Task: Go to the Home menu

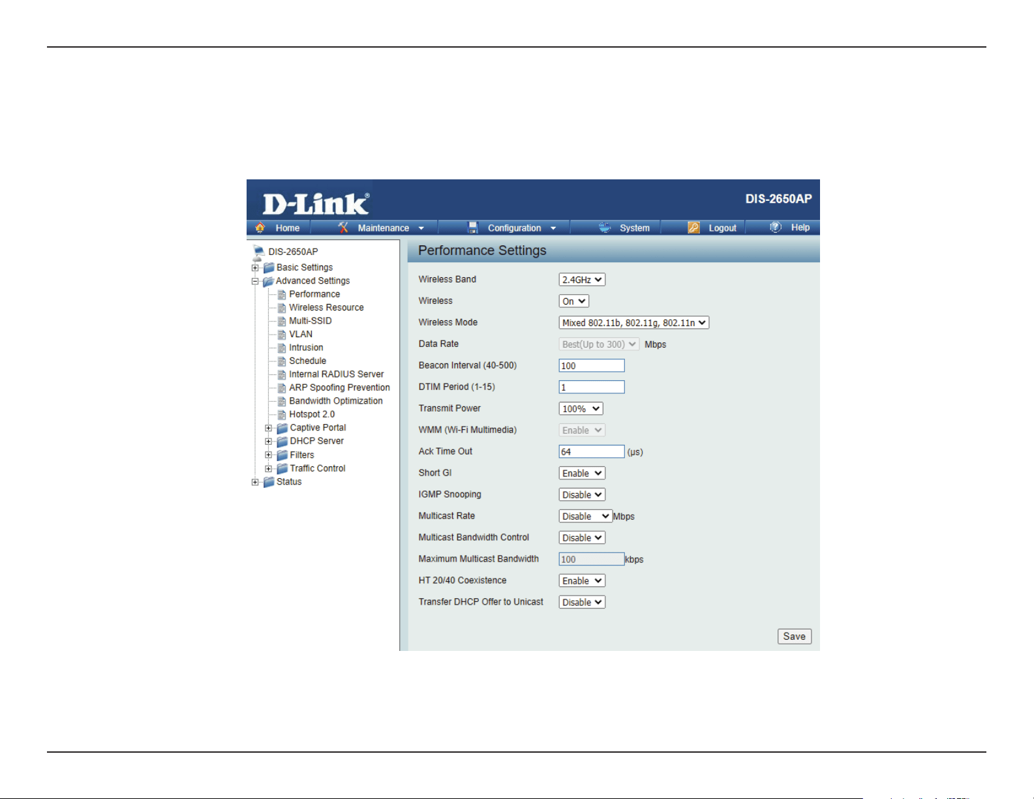Action: pyautogui.click(x=287, y=228)
